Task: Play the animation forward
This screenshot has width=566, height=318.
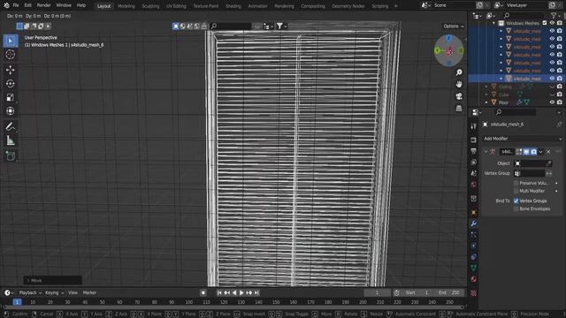Action: click(x=241, y=292)
